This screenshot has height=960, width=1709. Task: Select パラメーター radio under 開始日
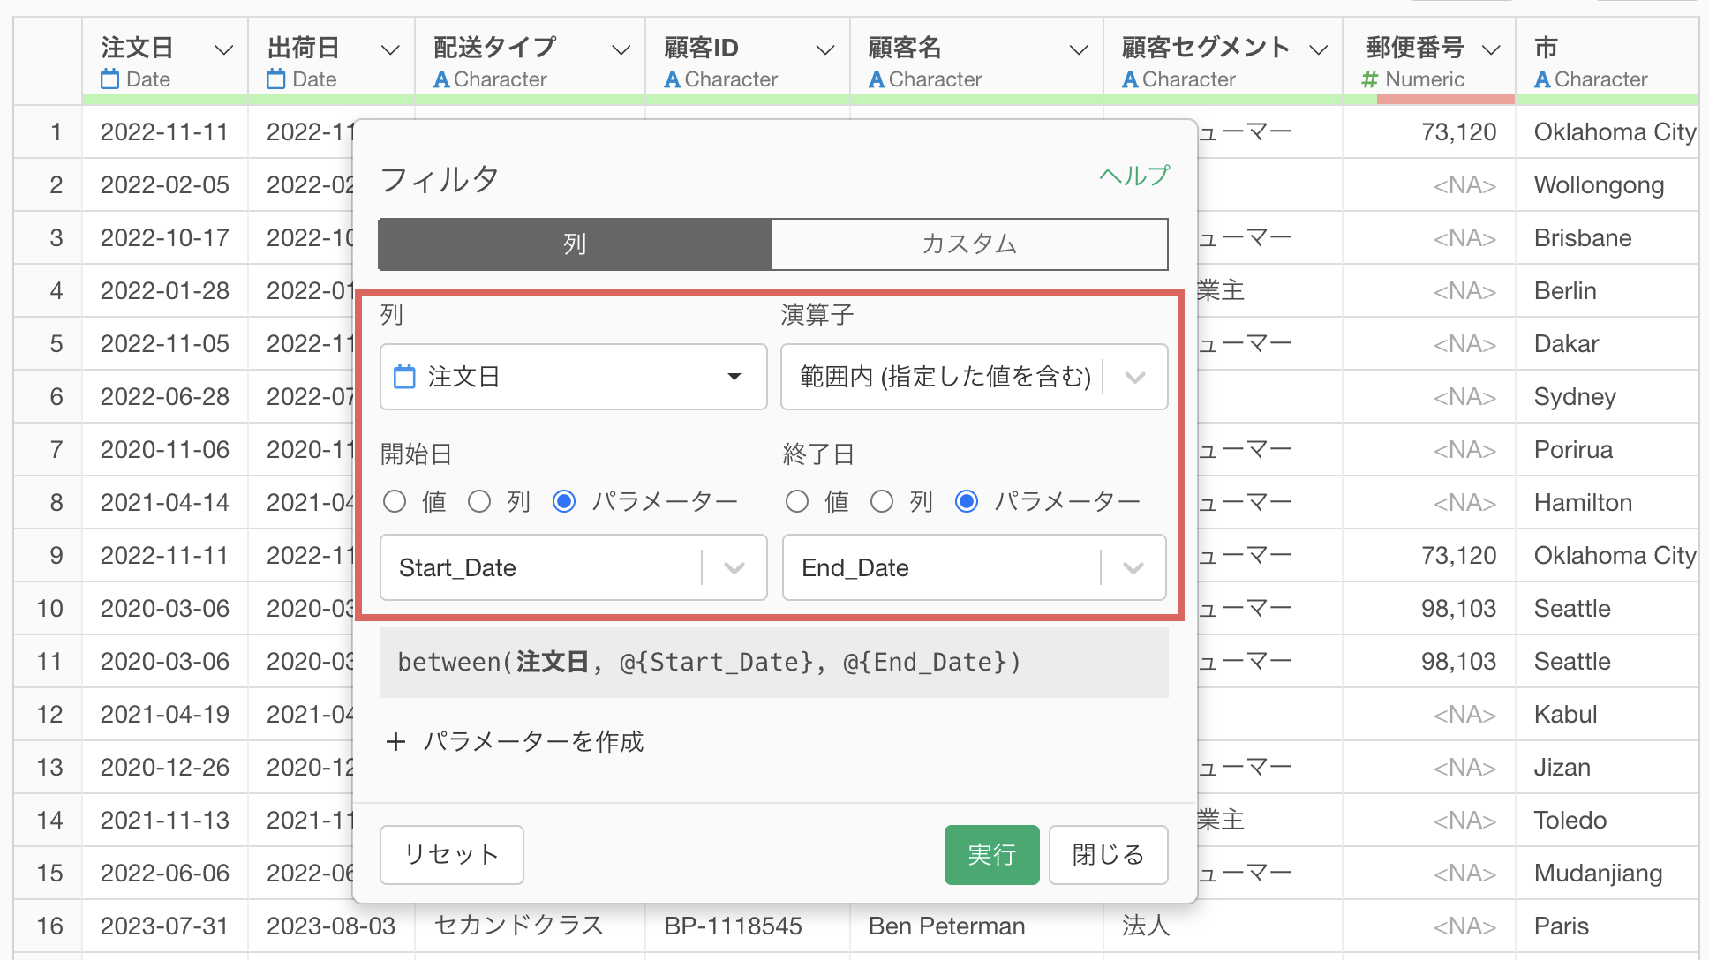(x=564, y=502)
